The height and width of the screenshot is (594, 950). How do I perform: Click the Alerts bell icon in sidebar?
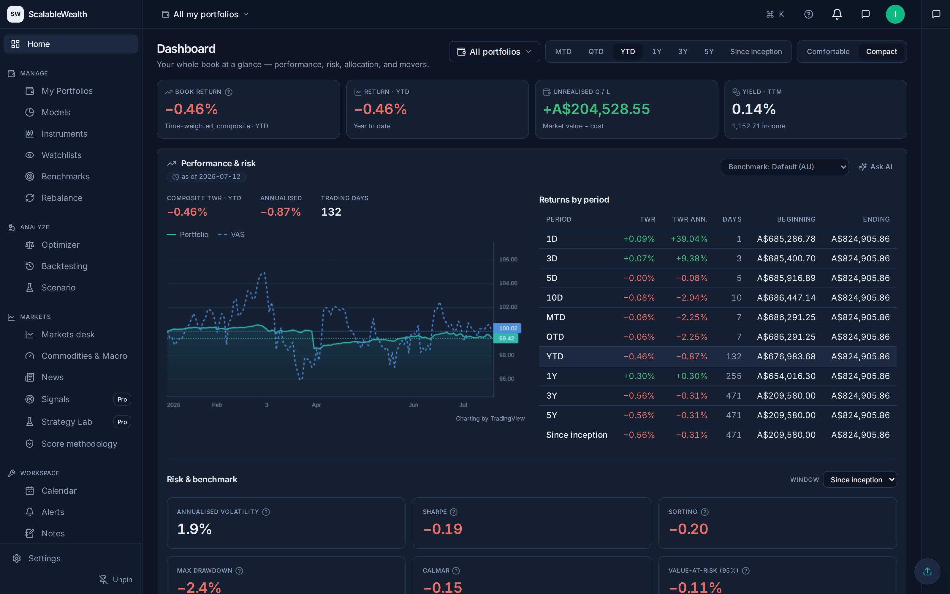click(30, 512)
